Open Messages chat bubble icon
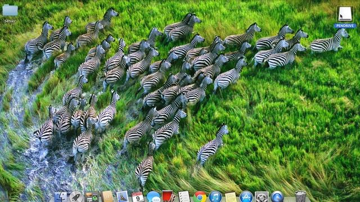The height and width of the screenshot is (202, 360). click(x=153, y=197)
